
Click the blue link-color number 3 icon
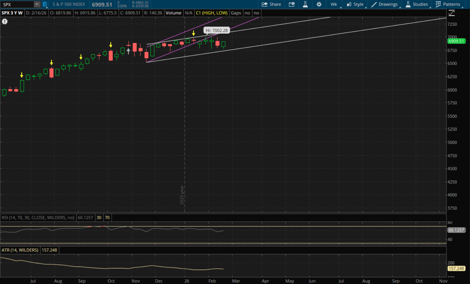45,4
